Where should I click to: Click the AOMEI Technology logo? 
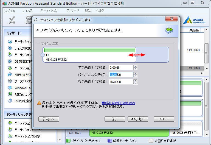194,21
